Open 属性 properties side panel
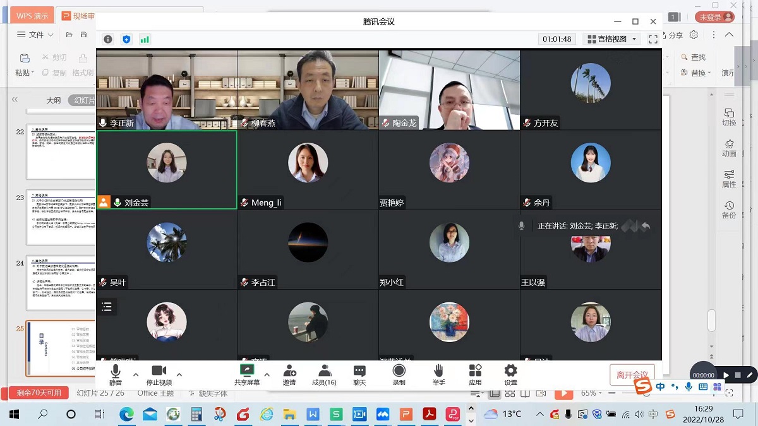This screenshot has height=426, width=758. (x=729, y=179)
